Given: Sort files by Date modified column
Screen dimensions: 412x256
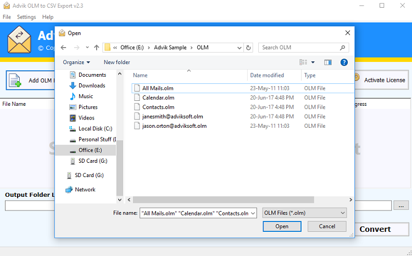Looking at the screenshot, I should 266,75.
